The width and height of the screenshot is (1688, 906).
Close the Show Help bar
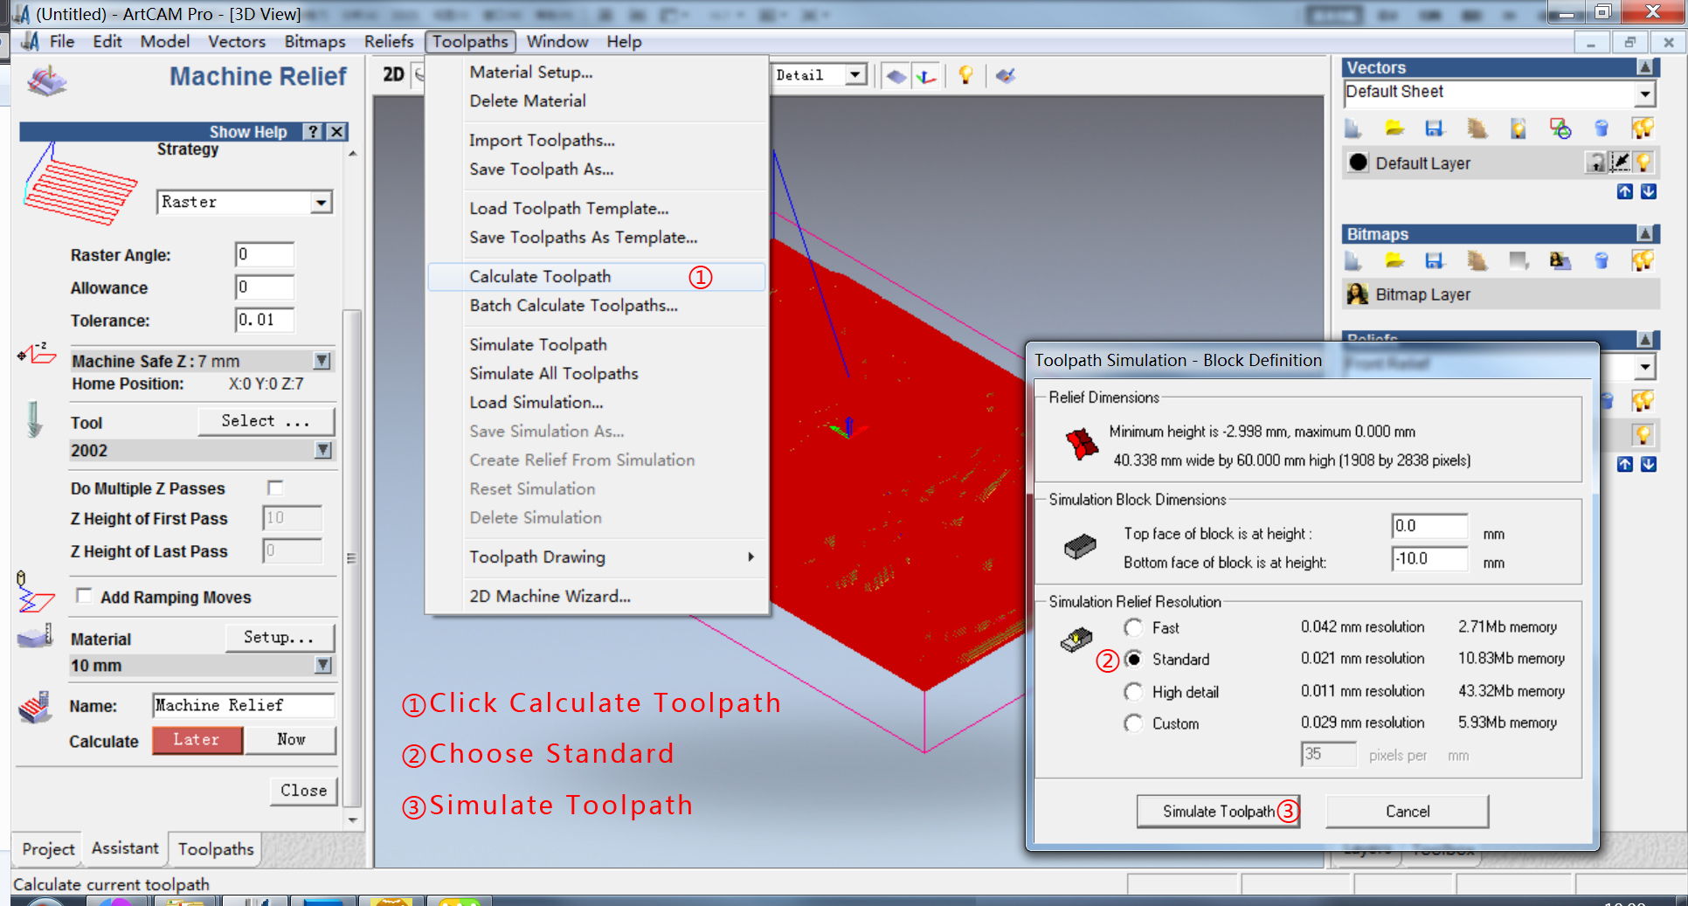click(337, 131)
